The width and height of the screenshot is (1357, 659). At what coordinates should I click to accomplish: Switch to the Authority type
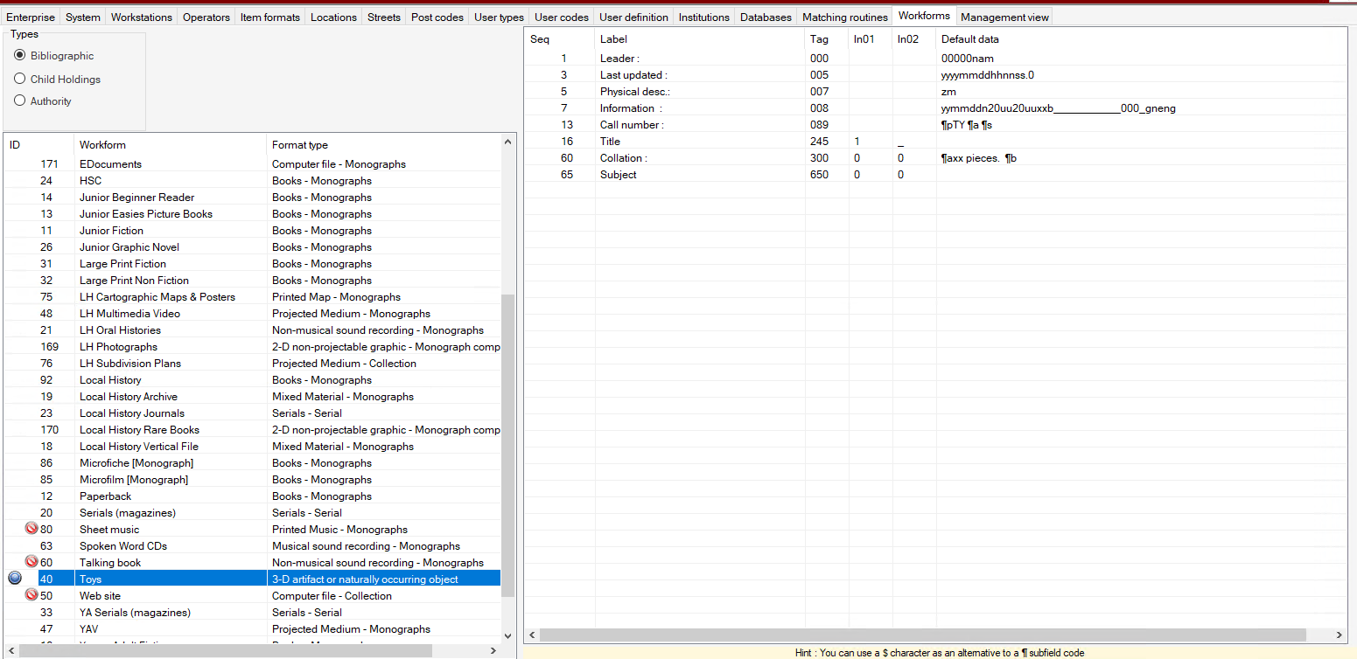click(x=19, y=101)
